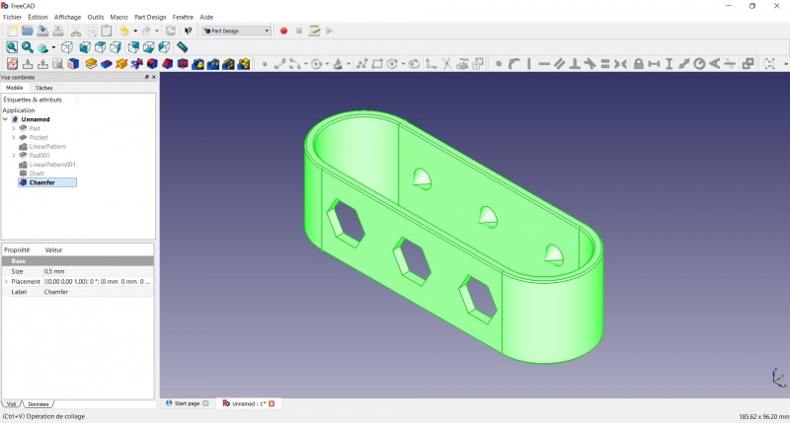Click the measure distance ruler icon
Viewport: 790px width, 423px height.
(182, 47)
